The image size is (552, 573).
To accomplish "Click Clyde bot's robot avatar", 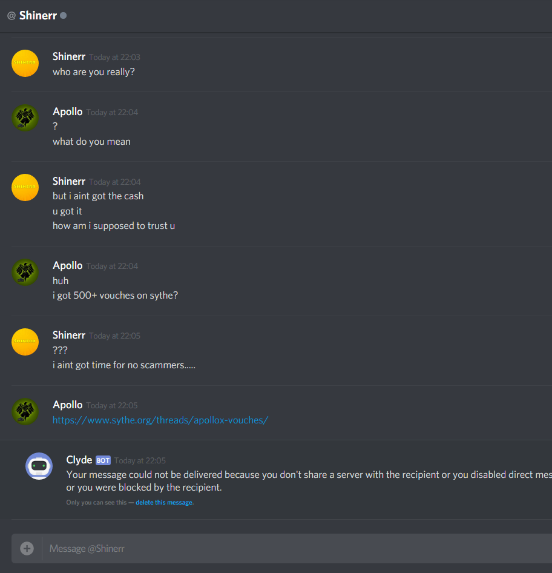I will click(39, 466).
